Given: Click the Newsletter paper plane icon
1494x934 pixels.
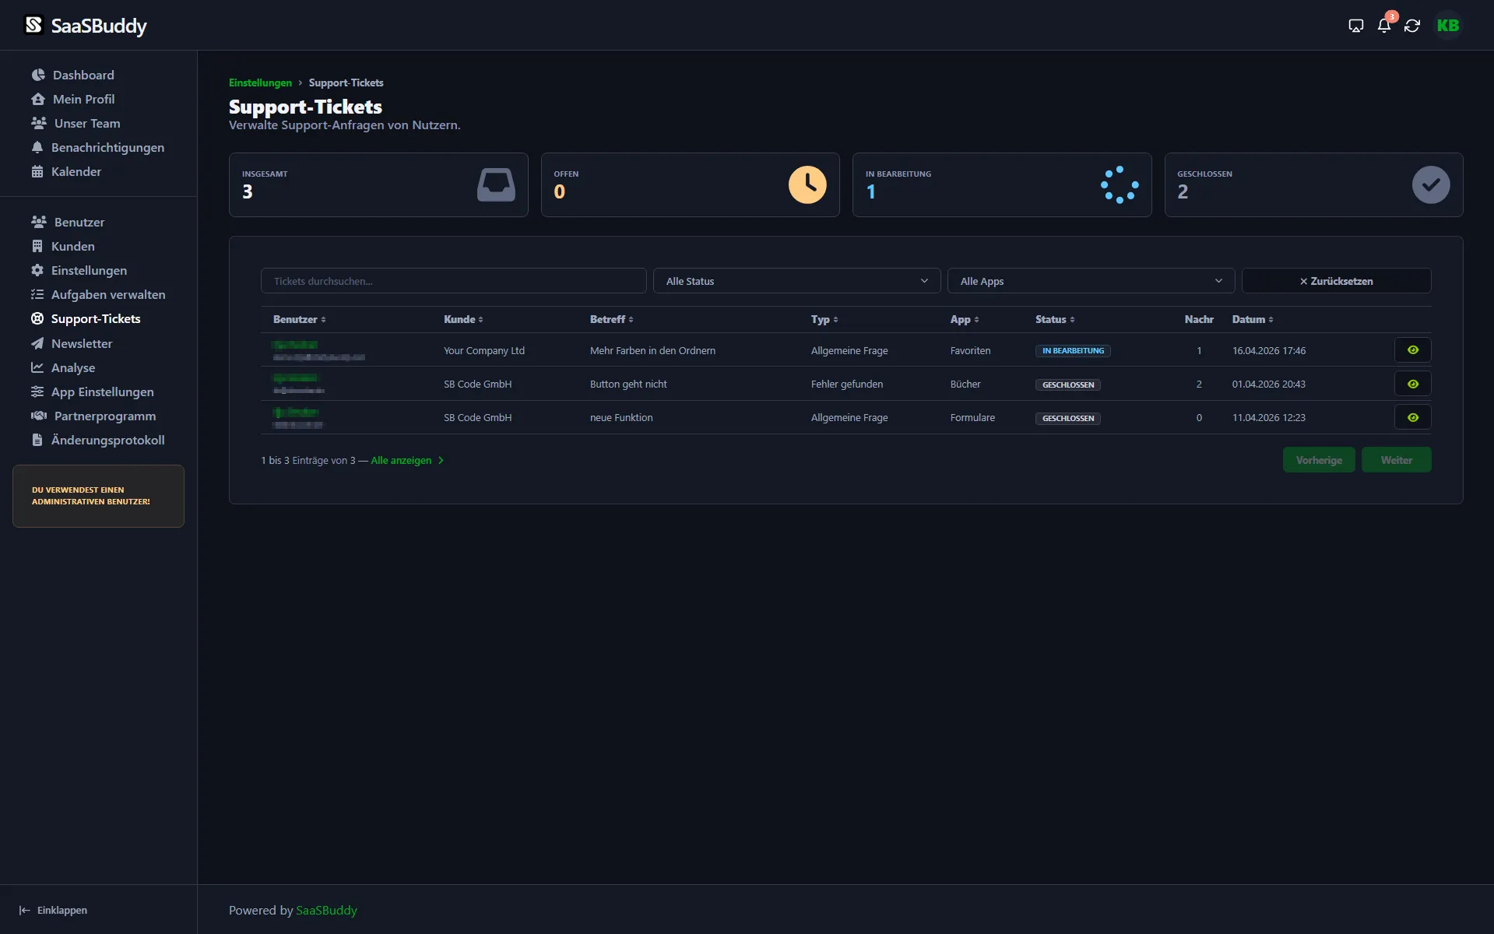Looking at the screenshot, I should click(x=37, y=343).
